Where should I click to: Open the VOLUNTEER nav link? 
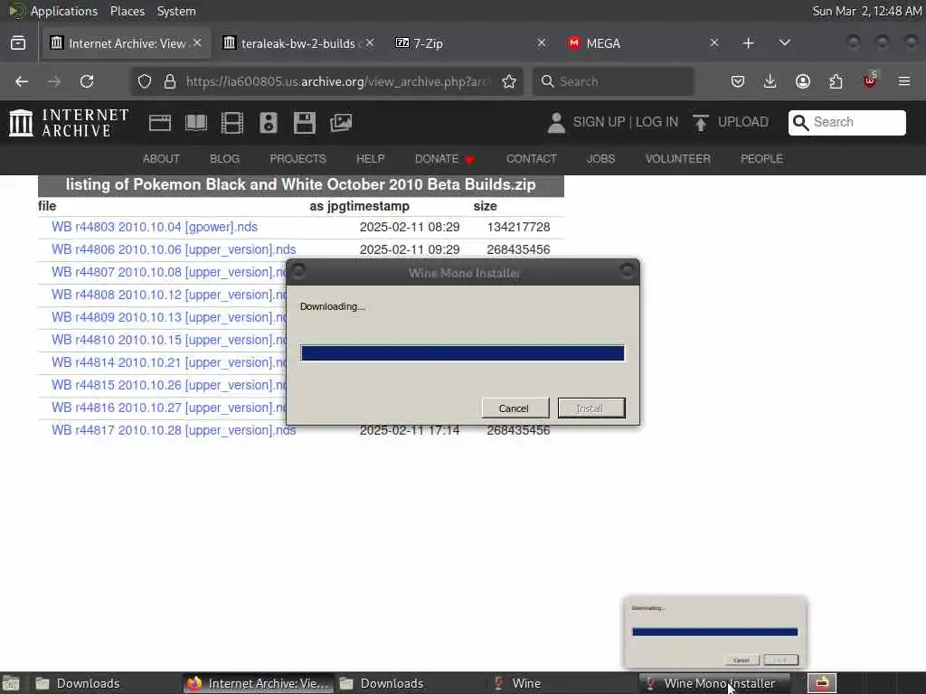pyautogui.click(x=678, y=159)
